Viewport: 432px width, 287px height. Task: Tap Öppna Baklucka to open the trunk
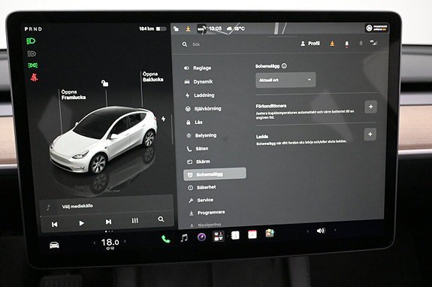(153, 77)
